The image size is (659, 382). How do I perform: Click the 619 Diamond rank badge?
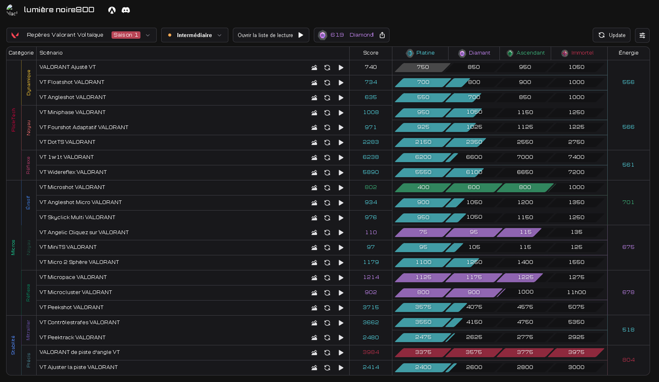tap(351, 35)
